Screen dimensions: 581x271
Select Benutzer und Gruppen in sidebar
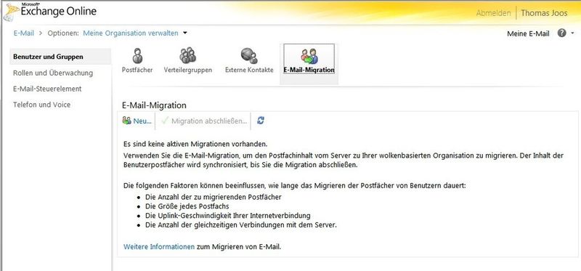point(60,57)
